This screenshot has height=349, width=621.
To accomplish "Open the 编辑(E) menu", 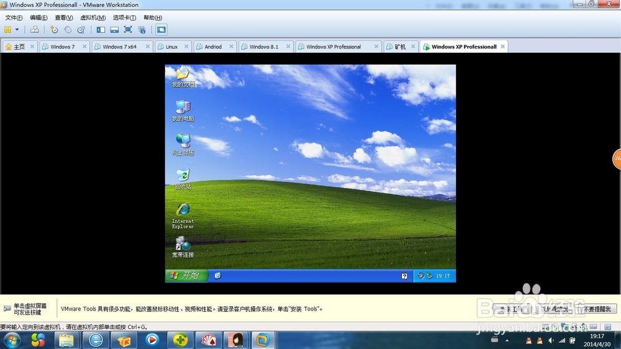I will coord(39,17).
